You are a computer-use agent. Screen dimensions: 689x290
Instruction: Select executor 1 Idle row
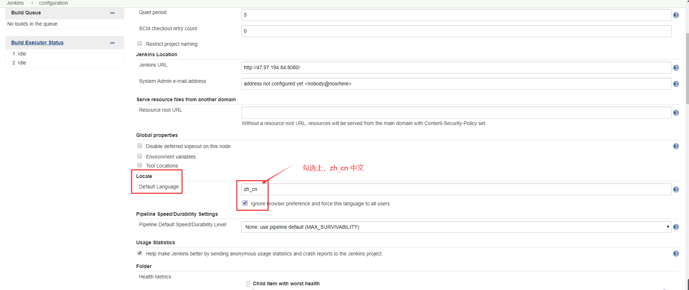pyautogui.click(x=65, y=54)
